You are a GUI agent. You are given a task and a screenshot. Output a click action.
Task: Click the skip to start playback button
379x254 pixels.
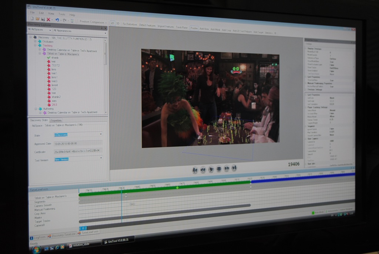[195, 170]
